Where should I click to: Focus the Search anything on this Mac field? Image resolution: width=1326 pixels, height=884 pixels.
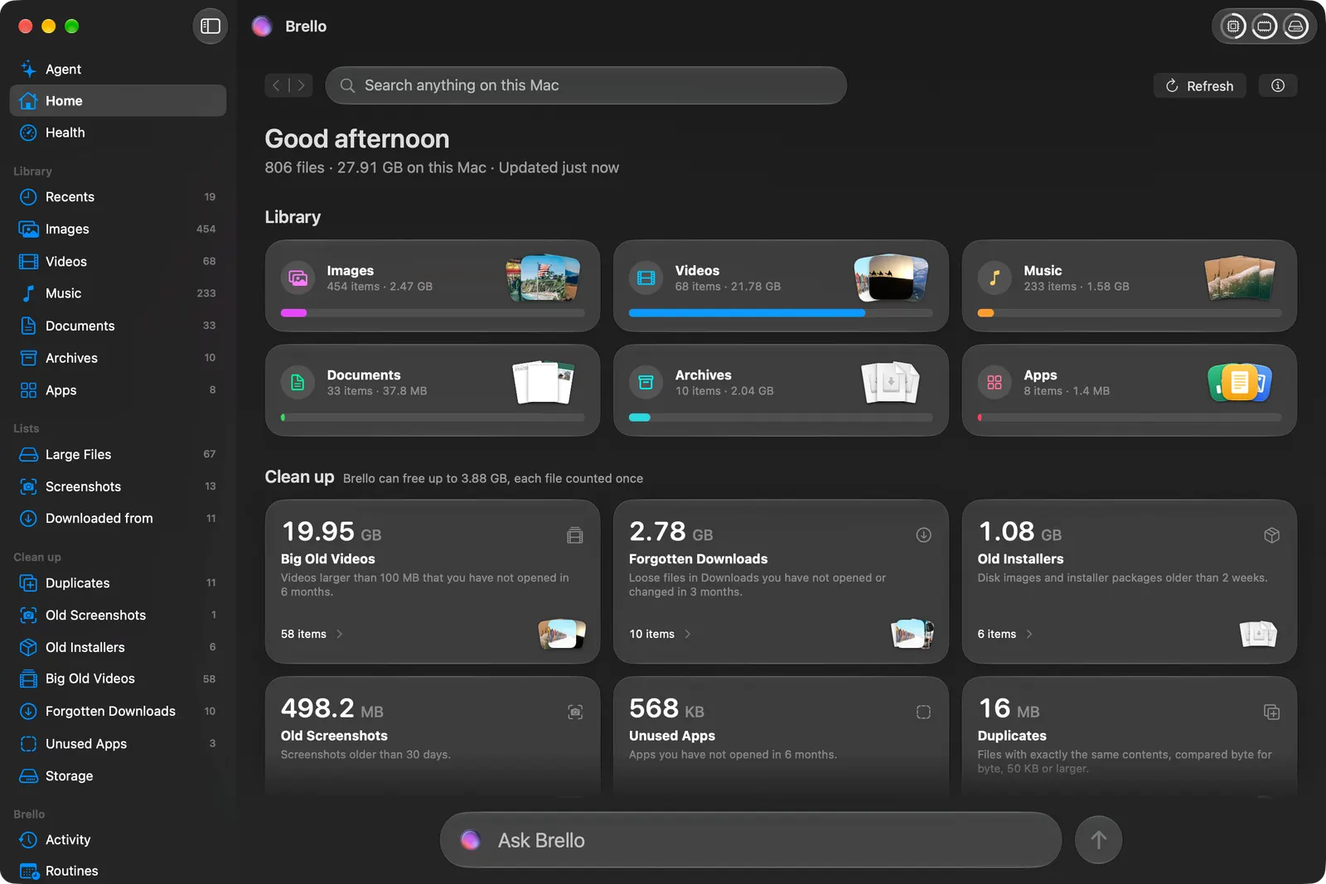pos(586,85)
